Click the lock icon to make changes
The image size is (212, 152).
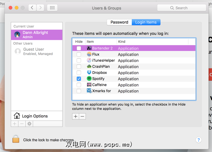16,139
